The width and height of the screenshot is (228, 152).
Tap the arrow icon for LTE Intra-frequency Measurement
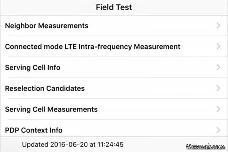click(x=218, y=46)
